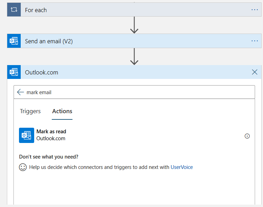Click the Outlook.com panel header title
The image size is (263, 207).
pyautogui.click(x=41, y=72)
